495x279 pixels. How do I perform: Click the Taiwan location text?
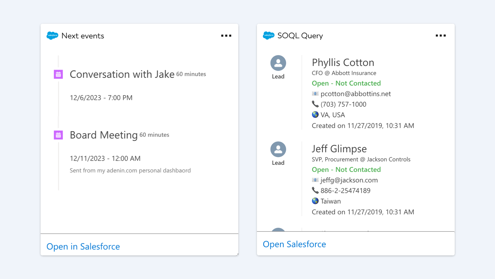pyautogui.click(x=331, y=201)
